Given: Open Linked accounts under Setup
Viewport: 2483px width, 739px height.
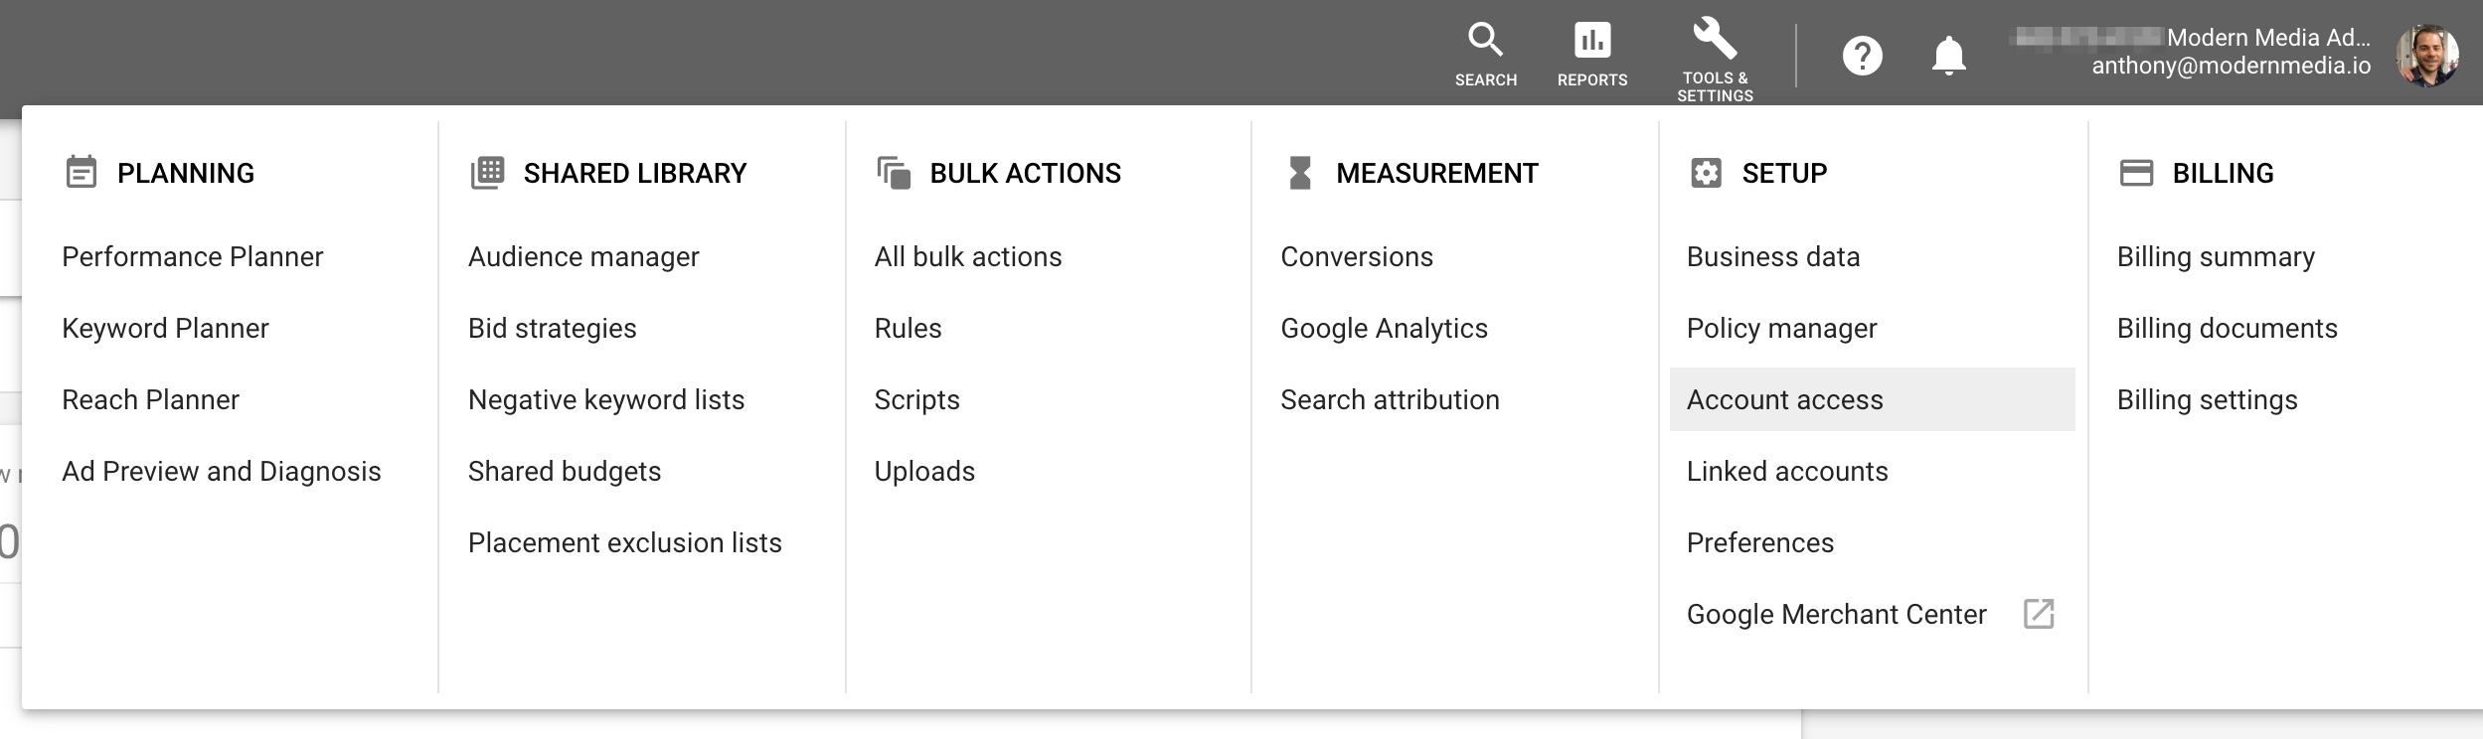Looking at the screenshot, I should (x=1787, y=471).
